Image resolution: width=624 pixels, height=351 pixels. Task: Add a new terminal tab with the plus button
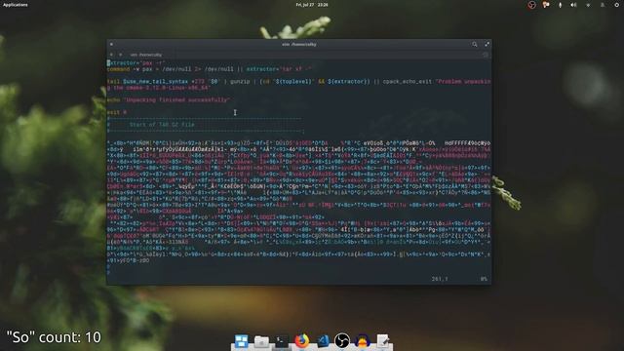pos(111,55)
